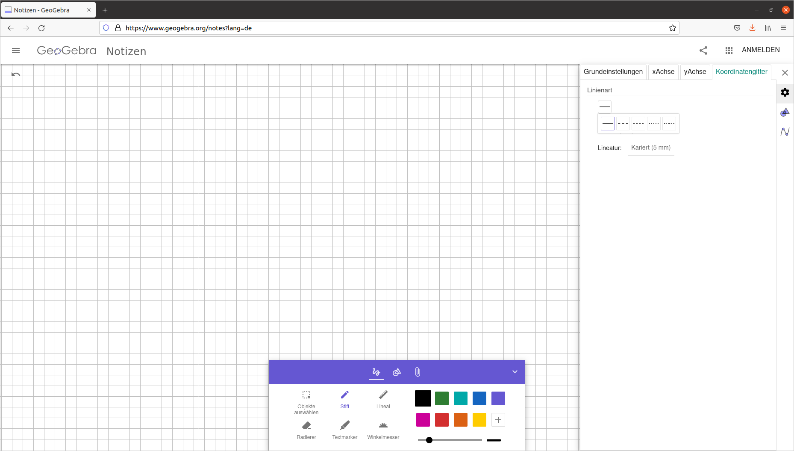This screenshot has height=451, width=794.
Task: Open the Lineatur Kariert dropdown
Action: (x=651, y=147)
